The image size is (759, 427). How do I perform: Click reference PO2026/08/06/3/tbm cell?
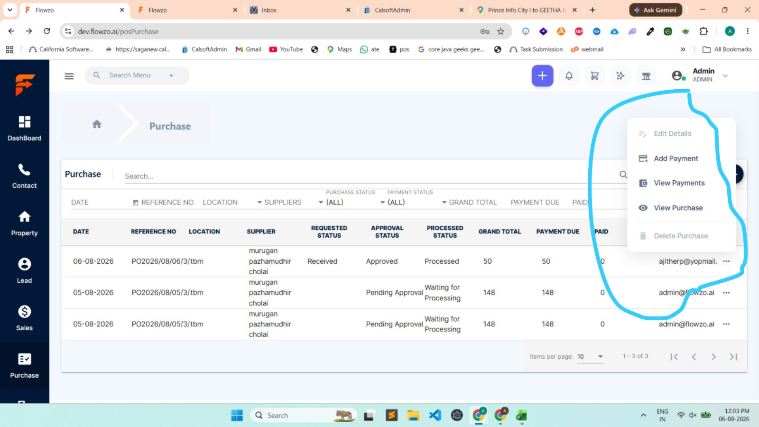(167, 261)
